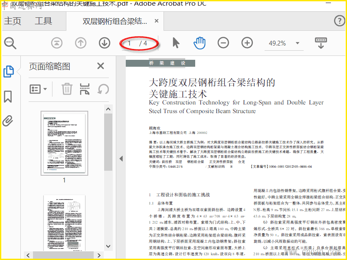347x260 pixels.
Task: Open the scrolling page display options
Action: pyautogui.click(x=321, y=43)
